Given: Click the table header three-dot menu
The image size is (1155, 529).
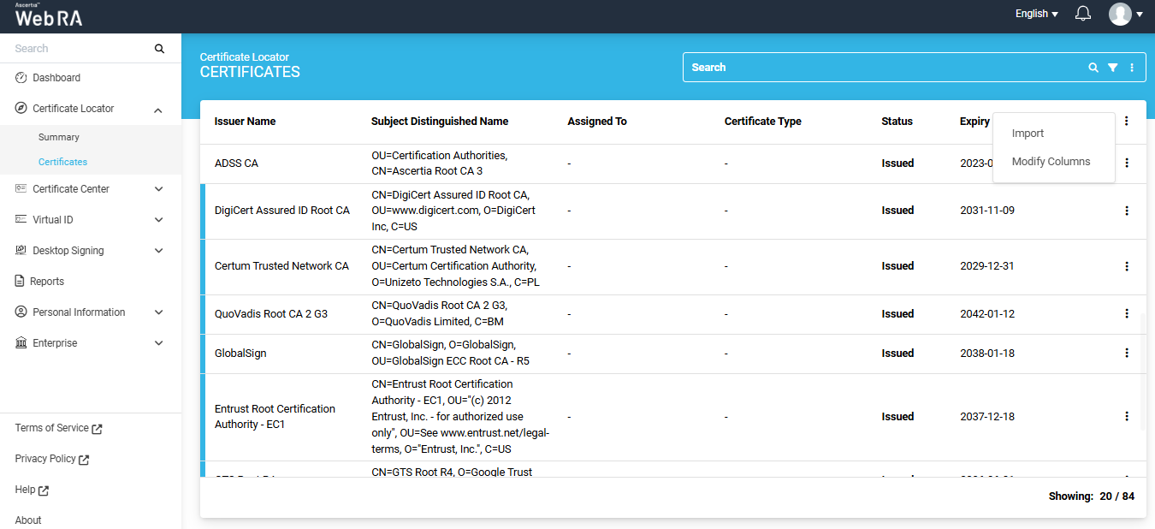Looking at the screenshot, I should click(1126, 122).
